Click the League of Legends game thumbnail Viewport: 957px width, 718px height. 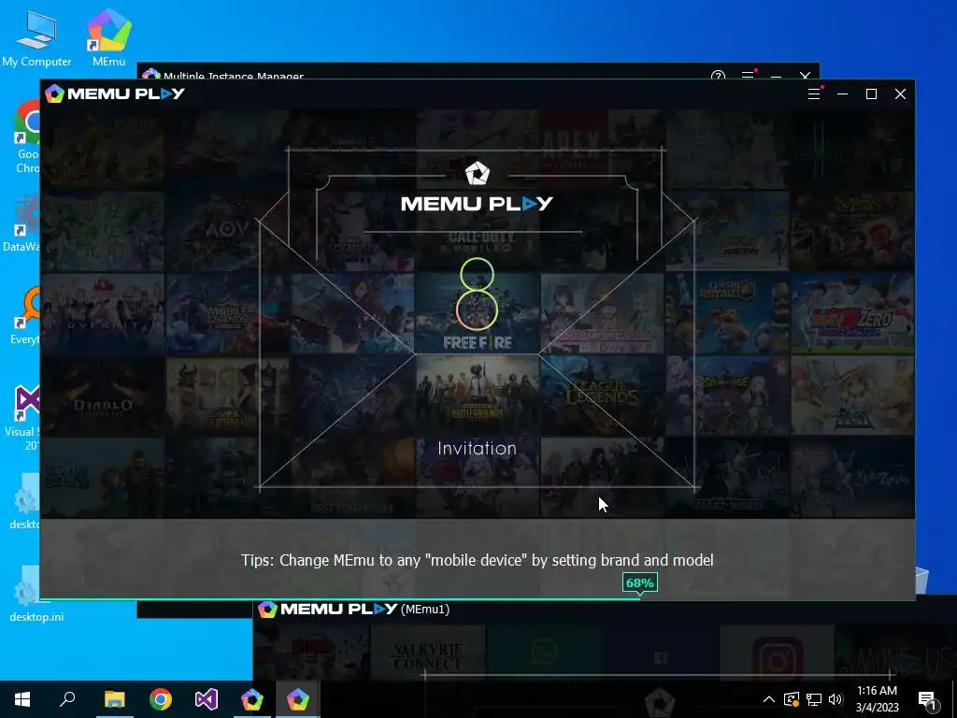point(602,395)
